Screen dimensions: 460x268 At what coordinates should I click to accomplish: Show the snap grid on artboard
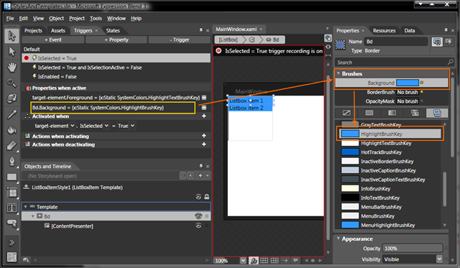click(264, 260)
